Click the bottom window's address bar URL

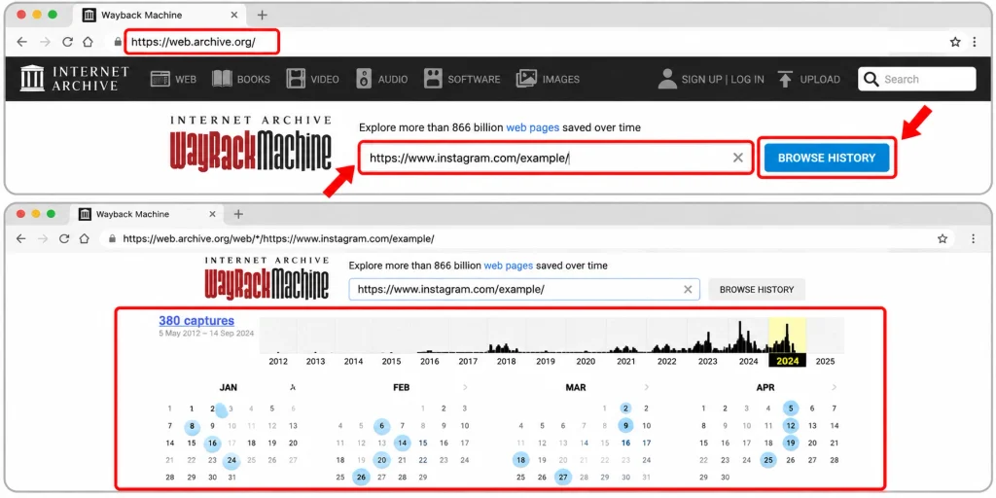click(278, 239)
